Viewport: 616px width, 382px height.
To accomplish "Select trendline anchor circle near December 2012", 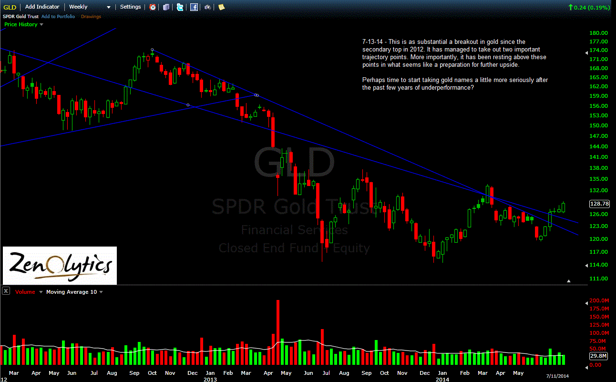I will (188, 104).
